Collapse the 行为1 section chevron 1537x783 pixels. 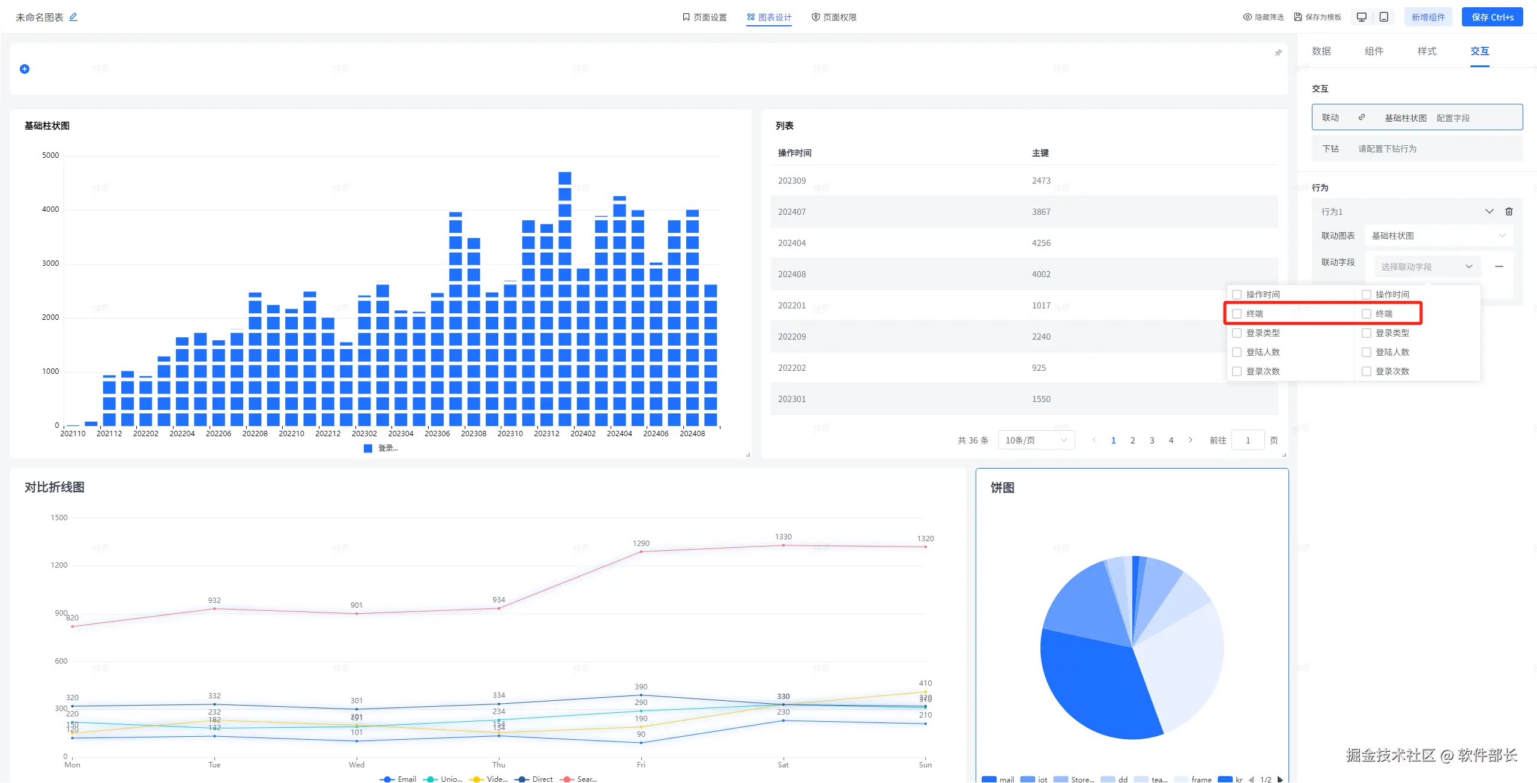(x=1489, y=211)
